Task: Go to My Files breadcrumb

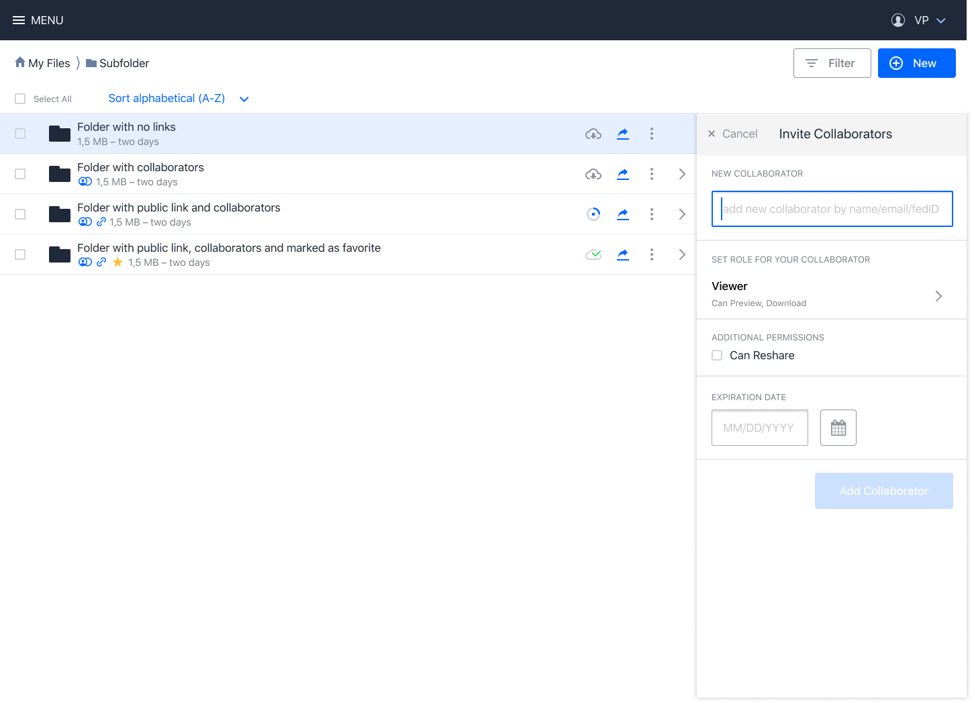Action: point(42,63)
